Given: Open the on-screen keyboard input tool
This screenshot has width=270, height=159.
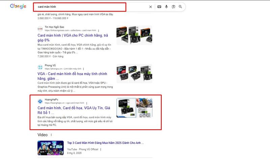Looking at the screenshot, I should point(159,7).
